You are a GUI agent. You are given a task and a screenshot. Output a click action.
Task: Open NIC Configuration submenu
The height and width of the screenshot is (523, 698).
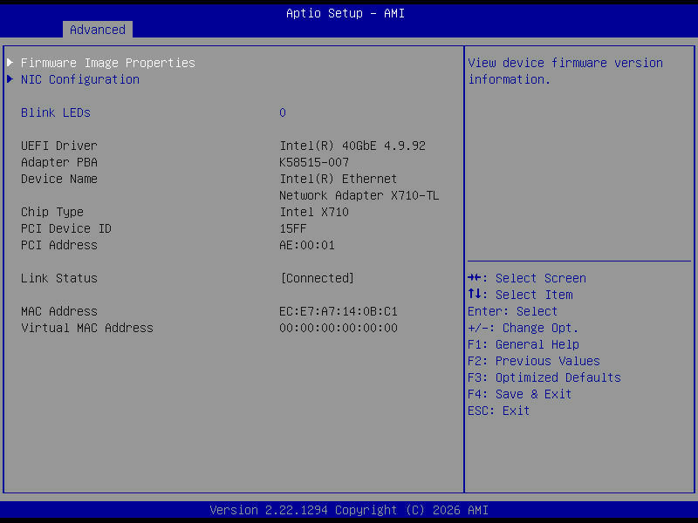pos(80,79)
